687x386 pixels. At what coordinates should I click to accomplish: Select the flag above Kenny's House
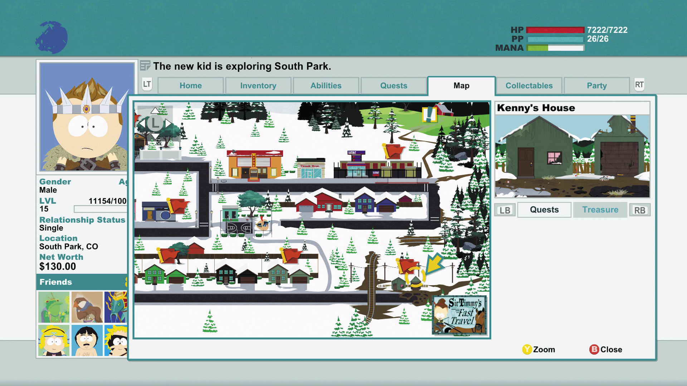coord(408,266)
